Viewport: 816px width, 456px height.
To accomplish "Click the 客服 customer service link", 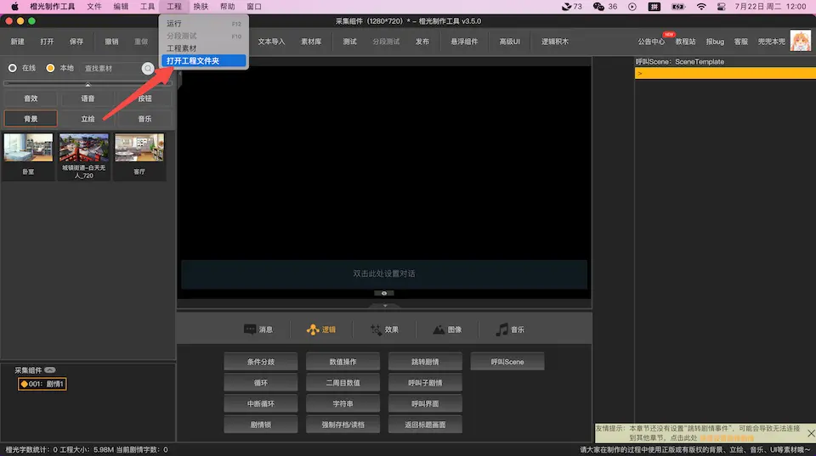I will [x=741, y=42].
